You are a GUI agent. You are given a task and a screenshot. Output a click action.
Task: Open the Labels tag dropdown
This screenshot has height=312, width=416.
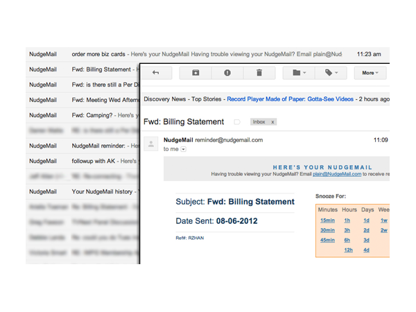(x=331, y=73)
